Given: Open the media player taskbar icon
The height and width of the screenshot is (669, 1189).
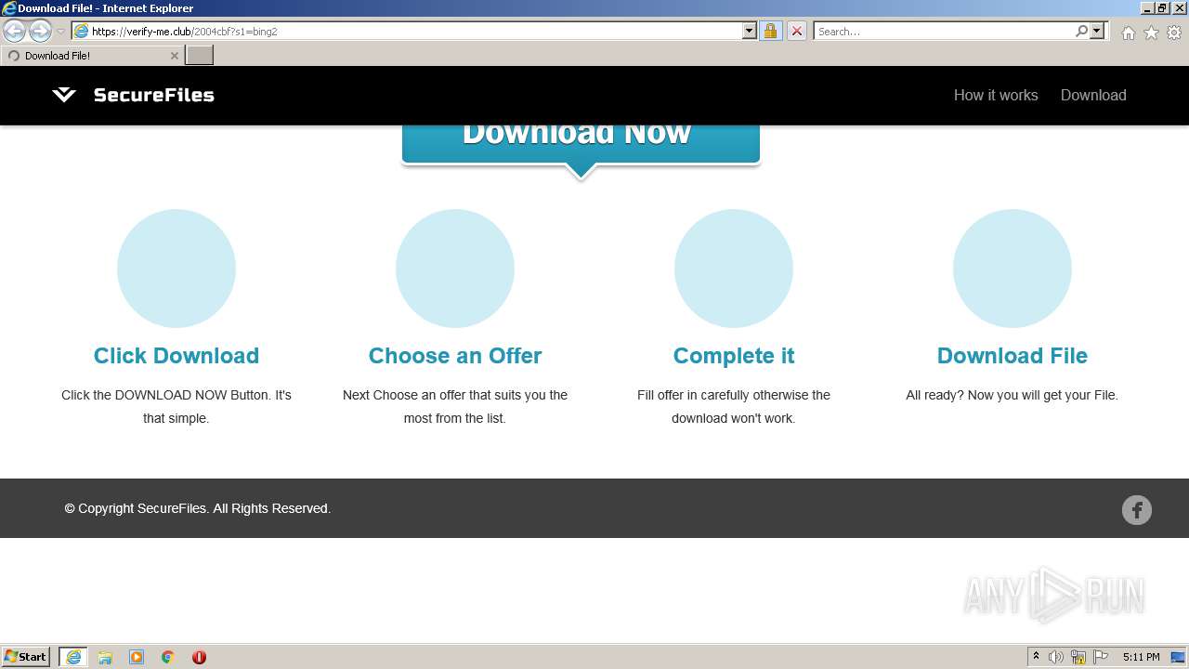Looking at the screenshot, I should click(137, 657).
